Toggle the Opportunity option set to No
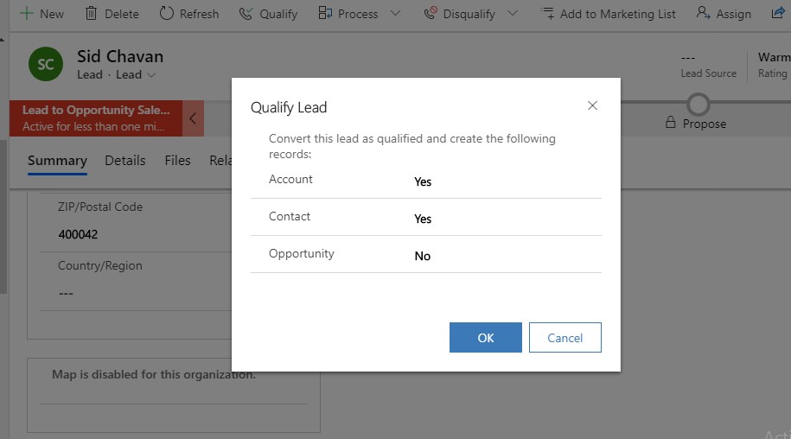Image resolution: width=791 pixels, height=439 pixels. click(422, 256)
